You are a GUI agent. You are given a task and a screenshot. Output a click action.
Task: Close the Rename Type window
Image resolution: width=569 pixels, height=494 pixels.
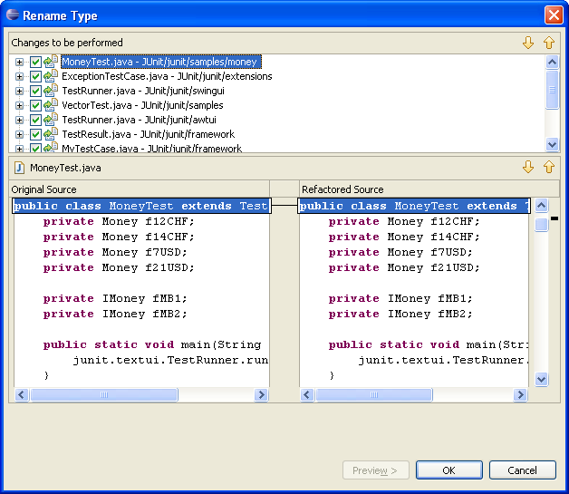tap(554, 15)
